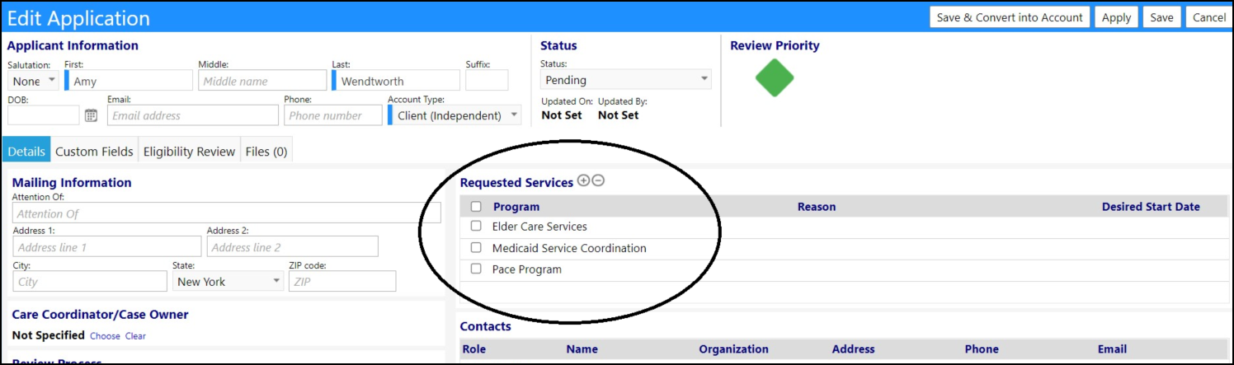Open the Salutation dropdown

pos(34,81)
